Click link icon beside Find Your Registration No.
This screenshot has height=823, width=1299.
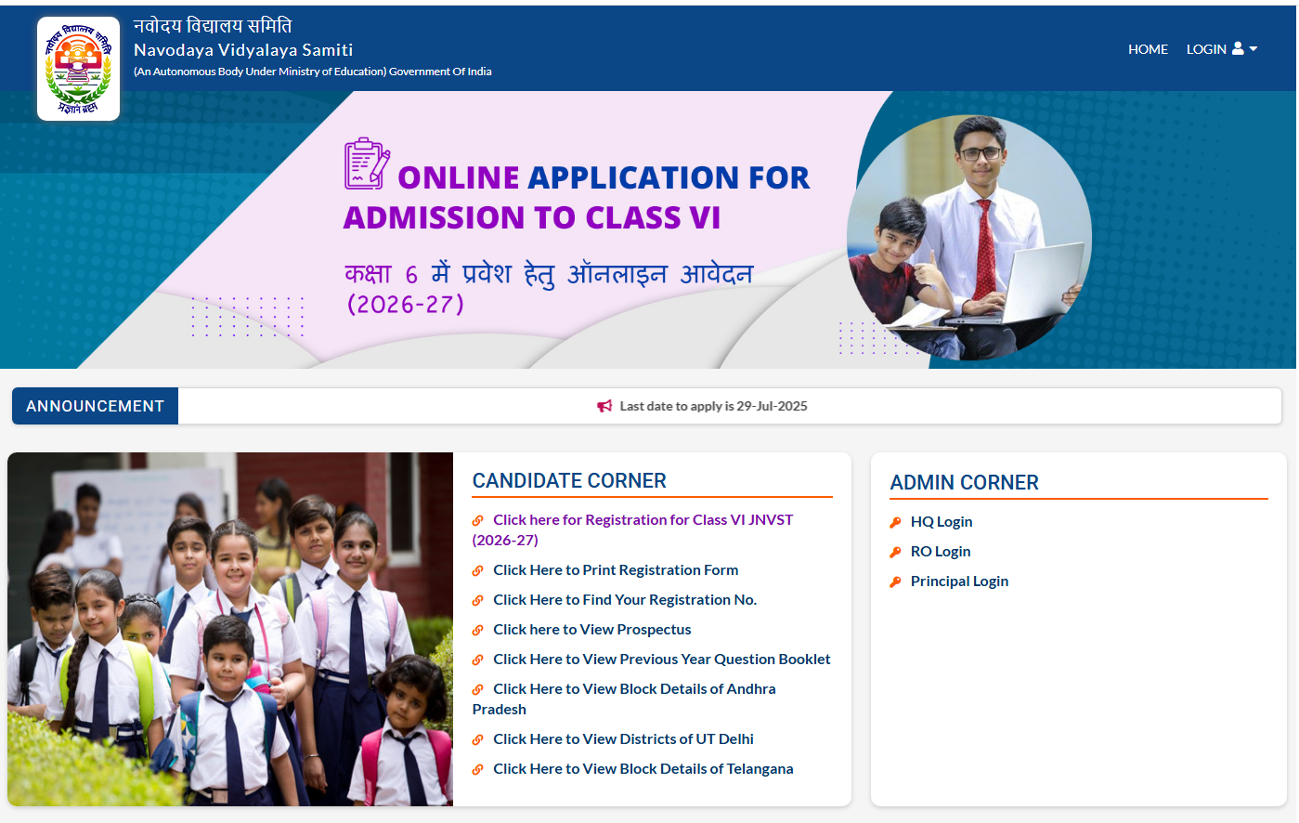[x=477, y=600]
